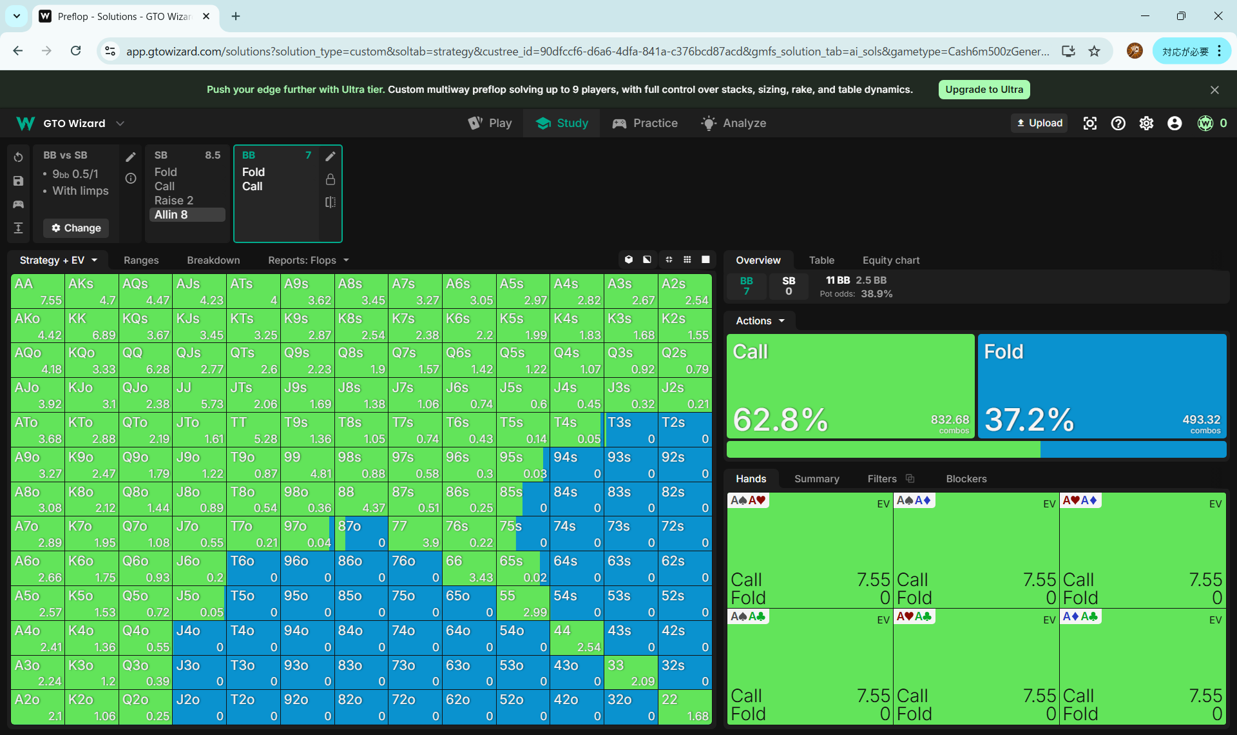Open the Strategy + EV dropdown
Screen dimensions: 1237x735
click(x=58, y=260)
